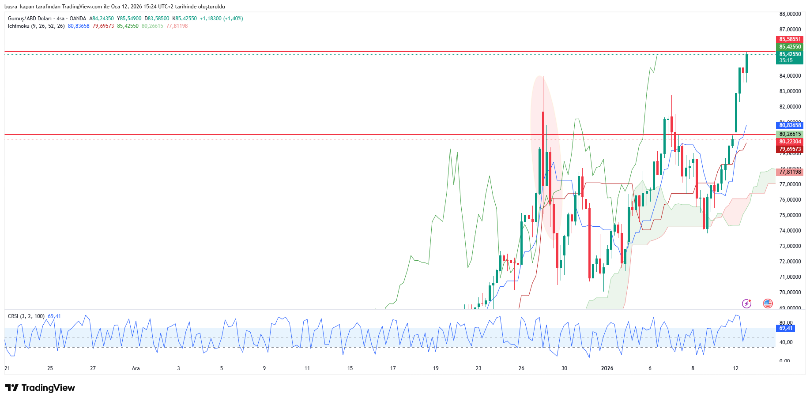Click the blue 80,83658 Ichimoku price tag

790,125
